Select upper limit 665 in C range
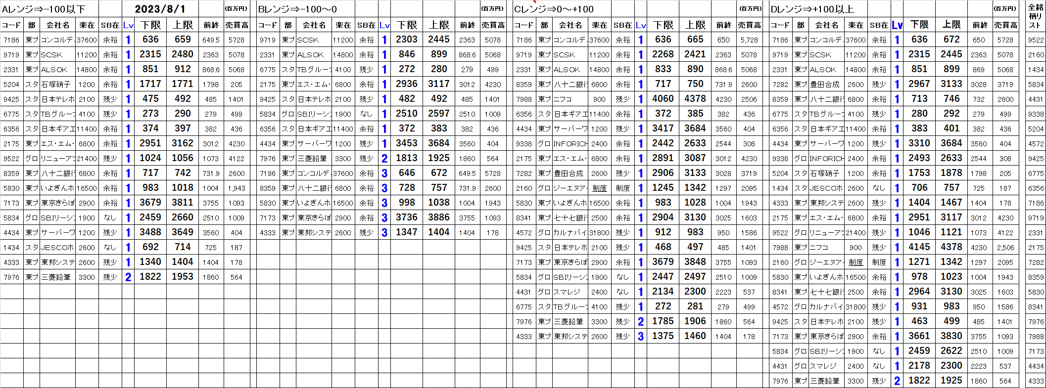 [x=695, y=40]
